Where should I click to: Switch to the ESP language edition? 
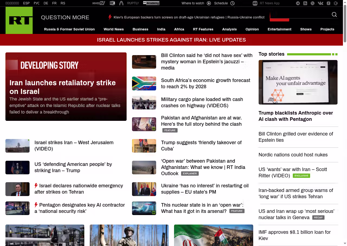(x=26, y=3)
